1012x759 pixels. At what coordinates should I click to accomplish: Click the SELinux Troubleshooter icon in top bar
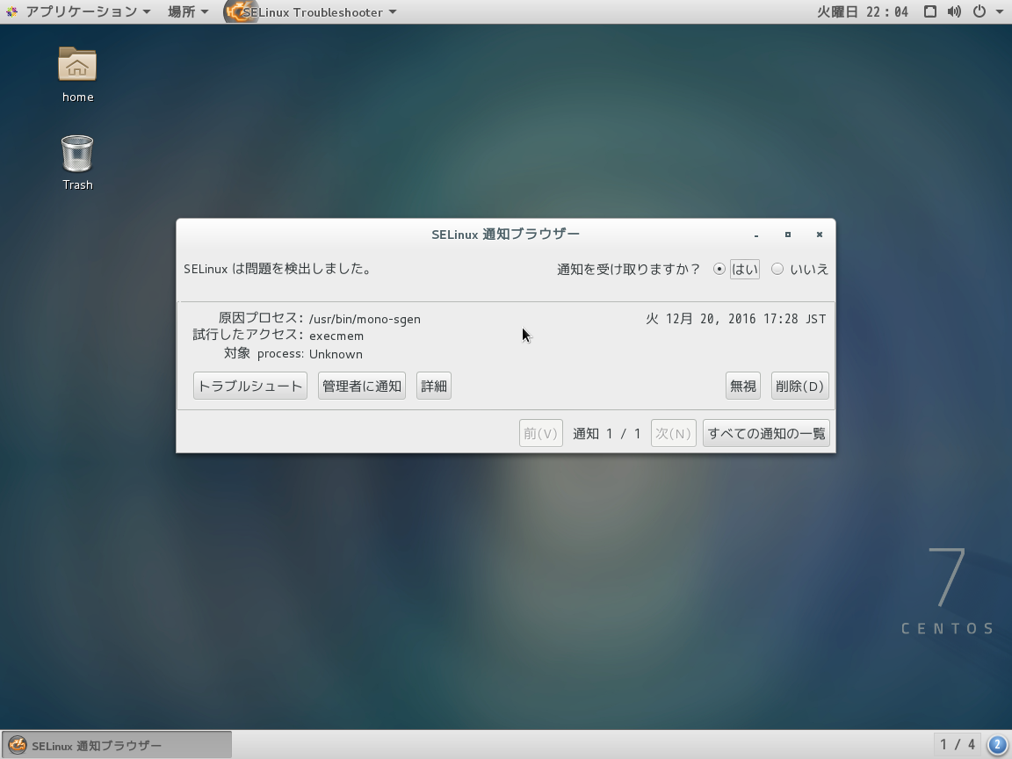pos(240,11)
